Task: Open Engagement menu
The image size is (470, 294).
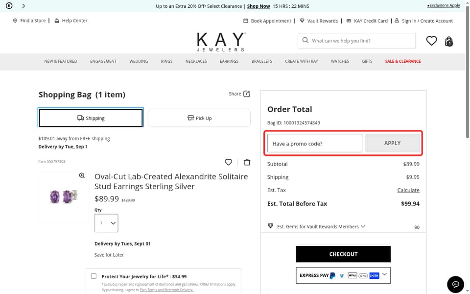Action: click(x=103, y=61)
